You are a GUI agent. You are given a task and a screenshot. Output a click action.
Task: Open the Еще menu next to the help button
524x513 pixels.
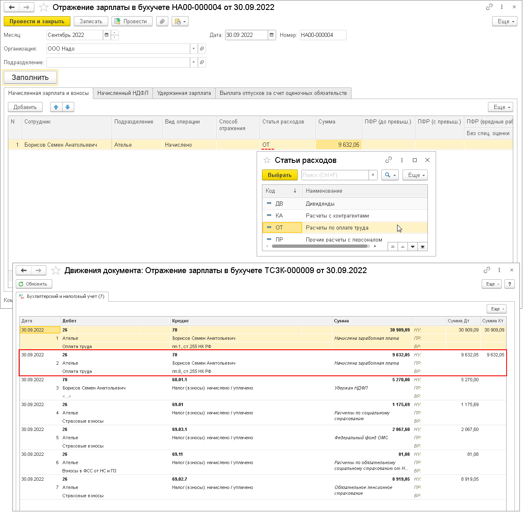(x=492, y=284)
